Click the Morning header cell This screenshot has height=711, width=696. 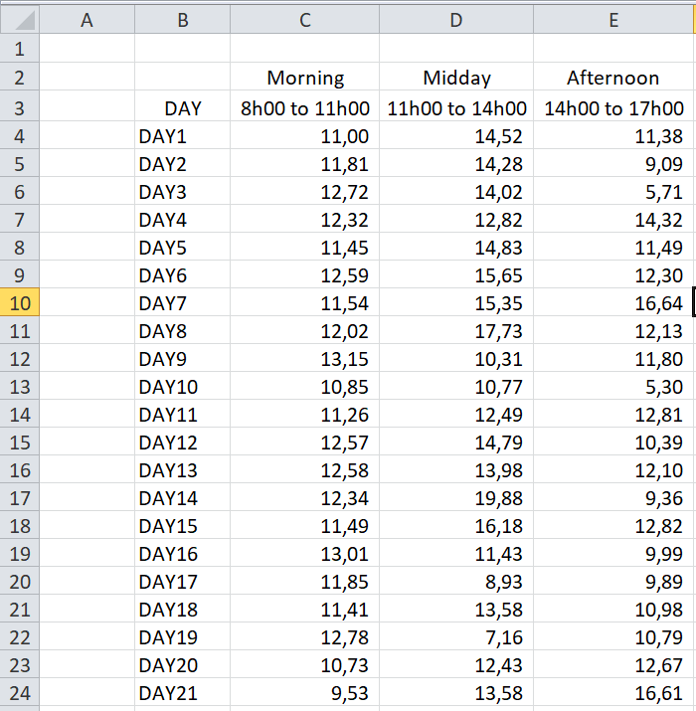(304, 78)
